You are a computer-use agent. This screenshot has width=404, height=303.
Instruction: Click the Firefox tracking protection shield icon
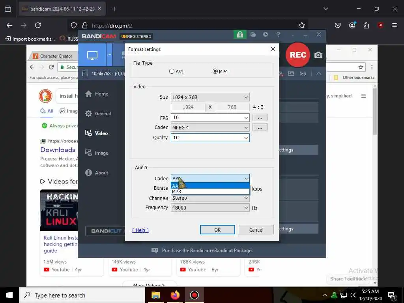click(x=74, y=26)
